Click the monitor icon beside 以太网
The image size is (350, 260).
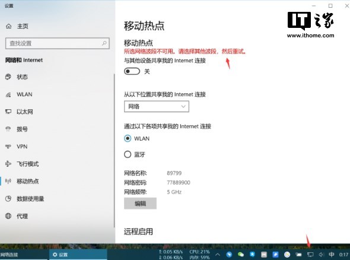(8, 112)
